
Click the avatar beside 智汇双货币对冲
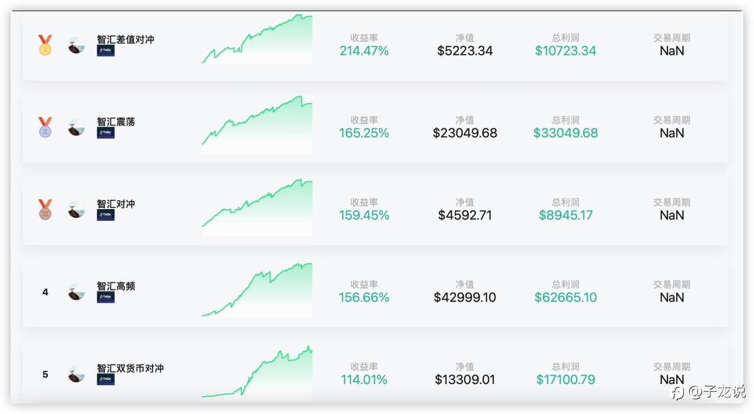click(x=77, y=375)
